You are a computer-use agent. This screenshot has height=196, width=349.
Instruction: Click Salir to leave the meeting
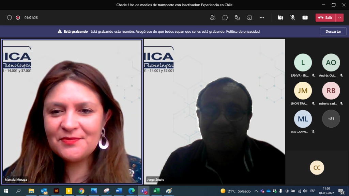click(x=325, y=18)
